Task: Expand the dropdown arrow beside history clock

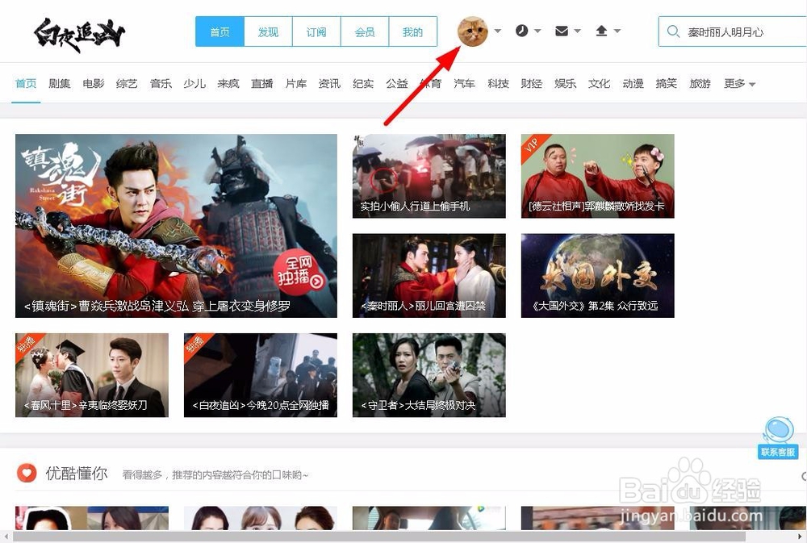Action: [537, 31]
